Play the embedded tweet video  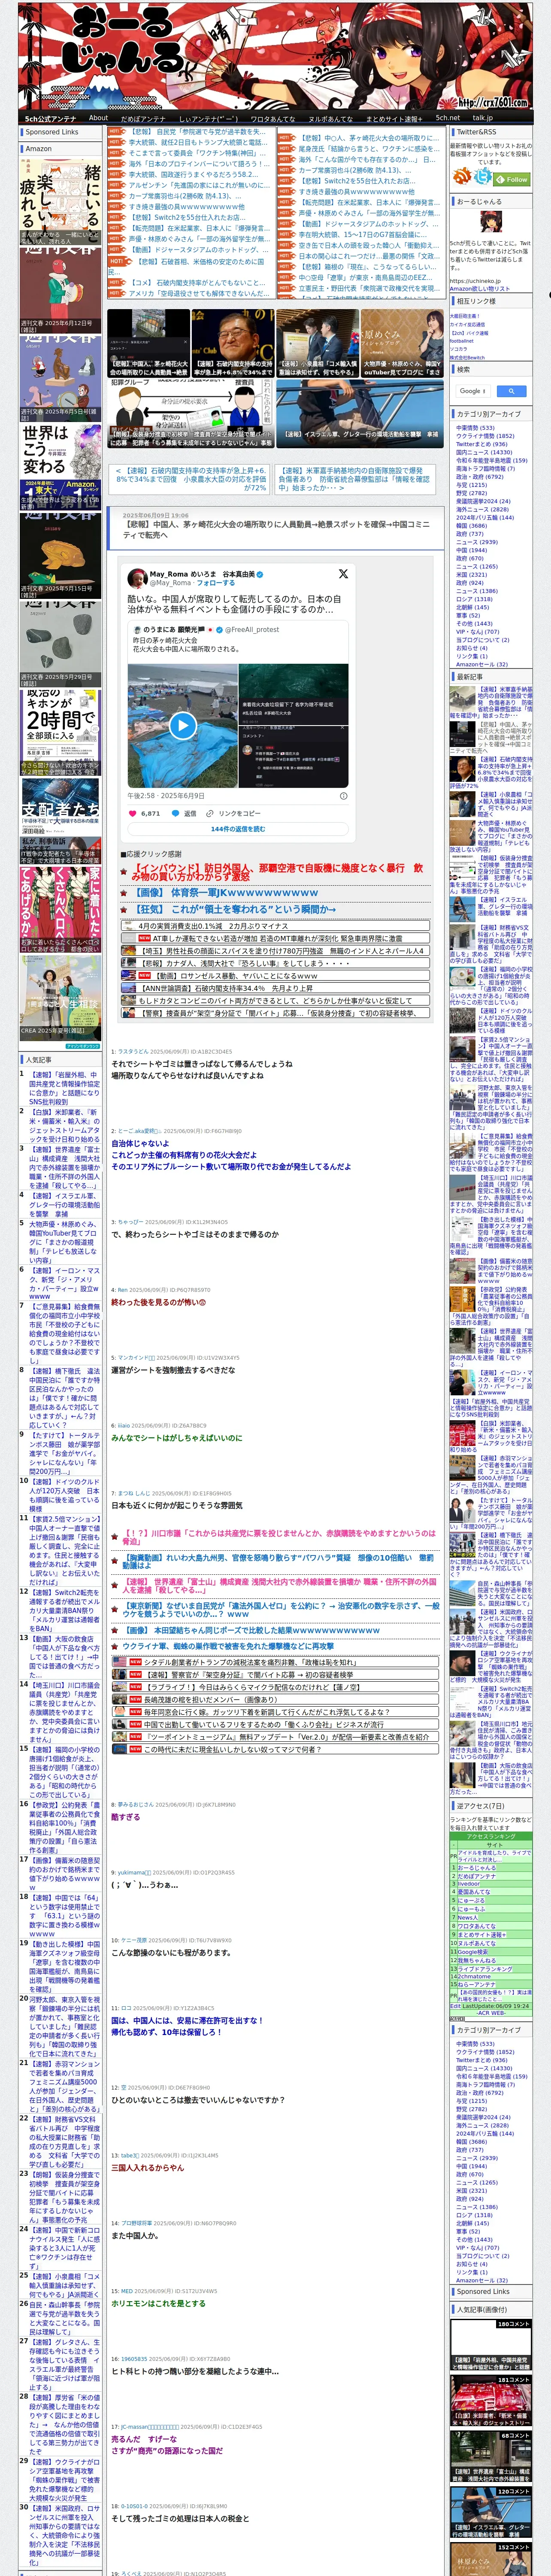click(182, 725)
